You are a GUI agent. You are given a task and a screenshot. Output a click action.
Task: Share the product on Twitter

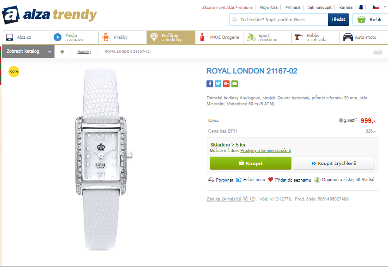218,84
